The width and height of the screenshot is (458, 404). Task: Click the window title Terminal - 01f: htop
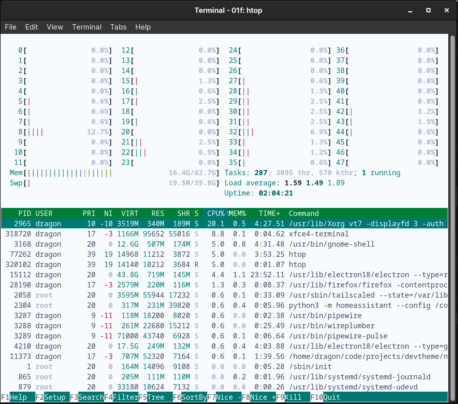[228, 10]
